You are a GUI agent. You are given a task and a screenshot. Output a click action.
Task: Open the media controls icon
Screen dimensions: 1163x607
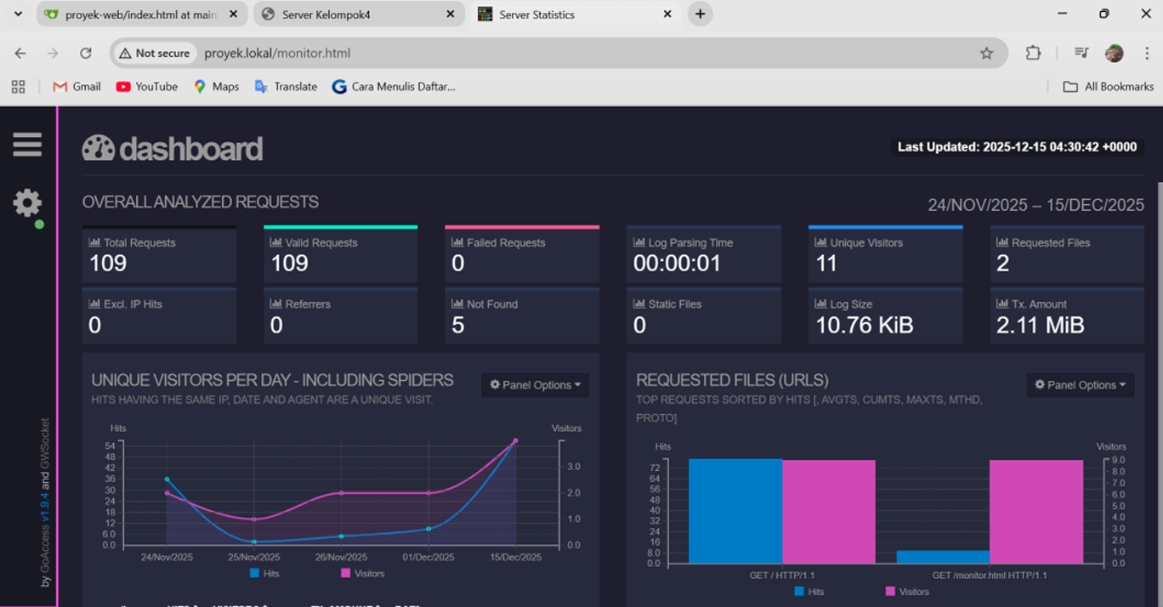[1081, 53]
